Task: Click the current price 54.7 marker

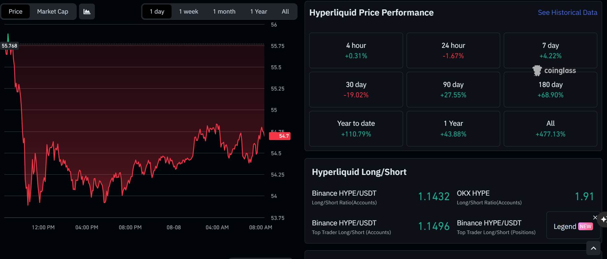Action: 280,136
